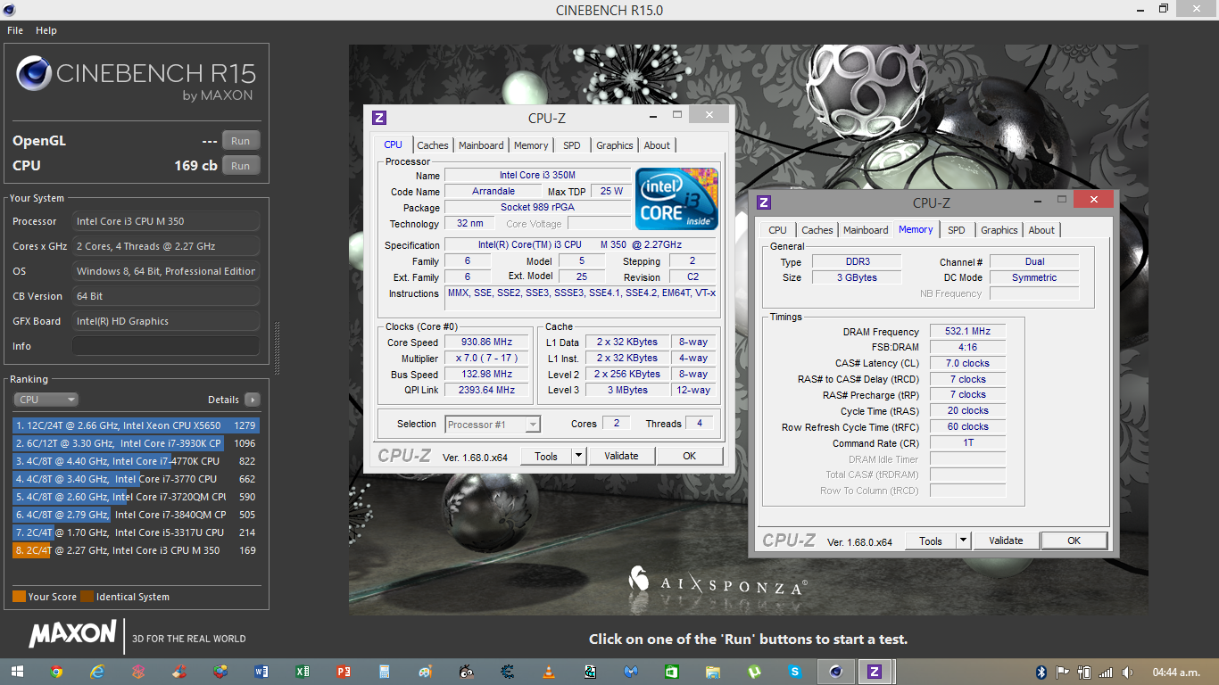Screen dimensions: 1219x685
Task: Launch Google Chrome from the taskbar
Action: click(x=56, y=672)
